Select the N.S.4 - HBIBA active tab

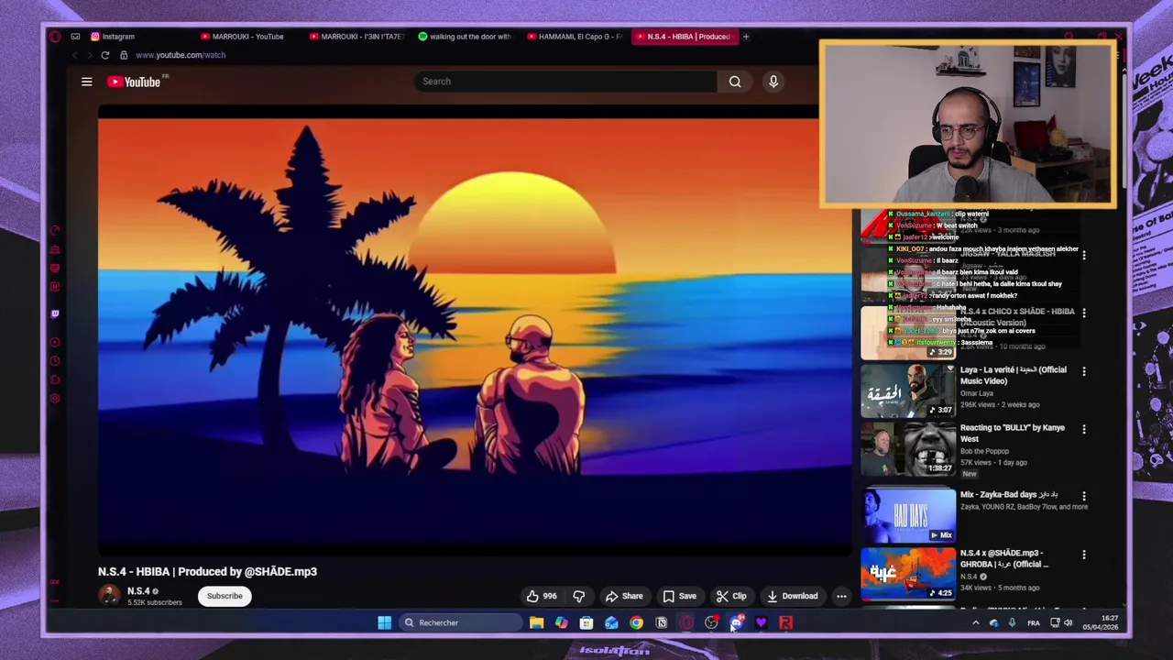(684, 37)
